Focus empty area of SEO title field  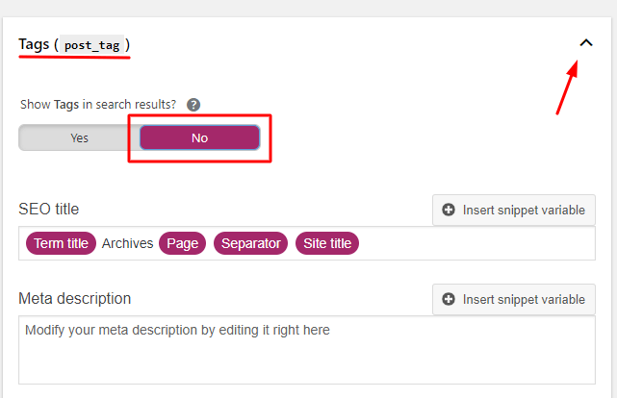[x=476, y=243]
